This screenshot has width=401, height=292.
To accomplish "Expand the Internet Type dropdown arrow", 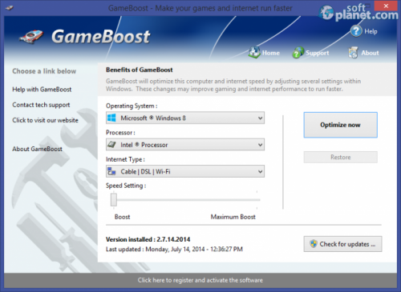I will tap(260, 171).
